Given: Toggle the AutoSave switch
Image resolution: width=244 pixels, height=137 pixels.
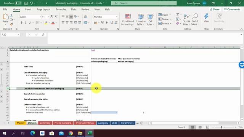Looking at the screenshot, I should [x=18, y=3].
